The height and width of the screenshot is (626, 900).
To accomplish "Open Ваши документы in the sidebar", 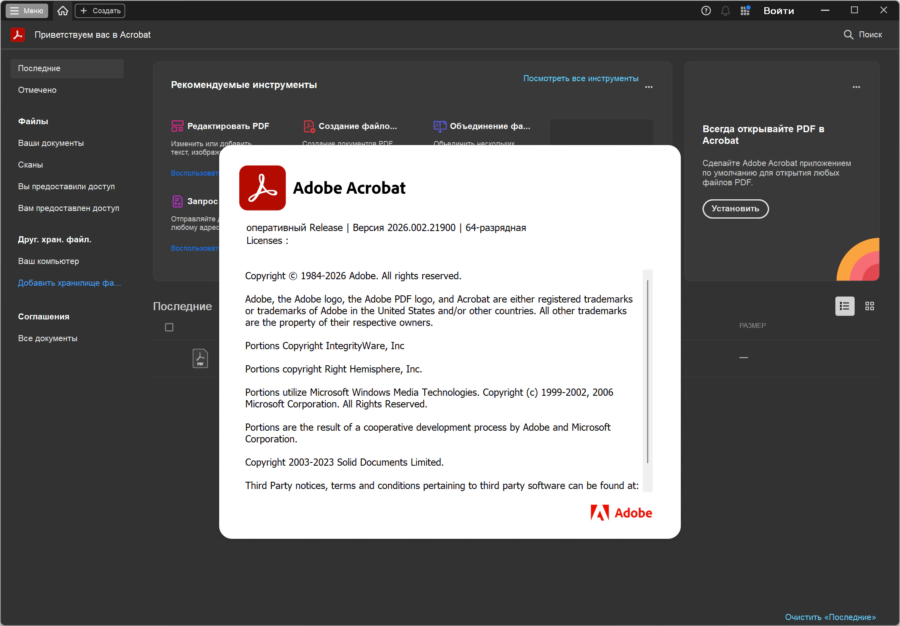I will 51,143.
